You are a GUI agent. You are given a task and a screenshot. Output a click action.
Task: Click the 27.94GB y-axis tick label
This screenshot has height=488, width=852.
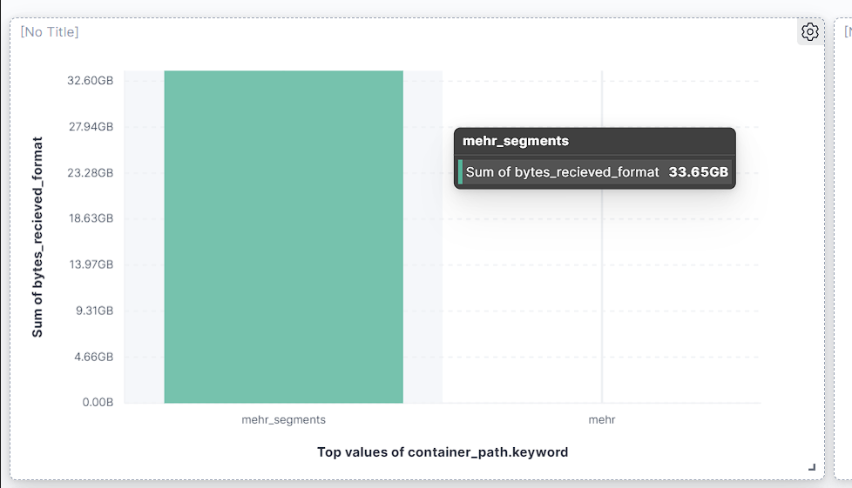[91, 127]
